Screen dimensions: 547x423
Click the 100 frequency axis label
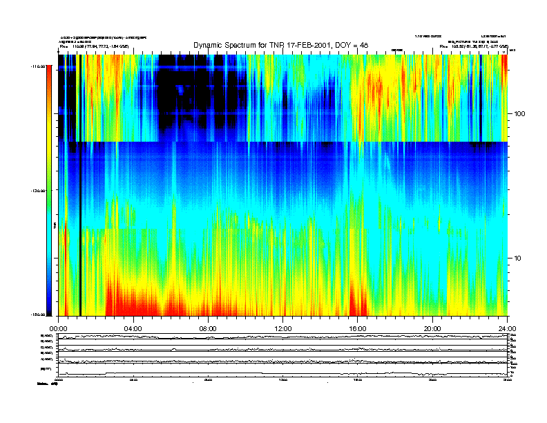(519, 114)
